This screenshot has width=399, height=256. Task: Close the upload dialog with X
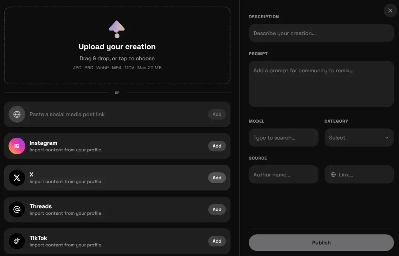[390, 10]
